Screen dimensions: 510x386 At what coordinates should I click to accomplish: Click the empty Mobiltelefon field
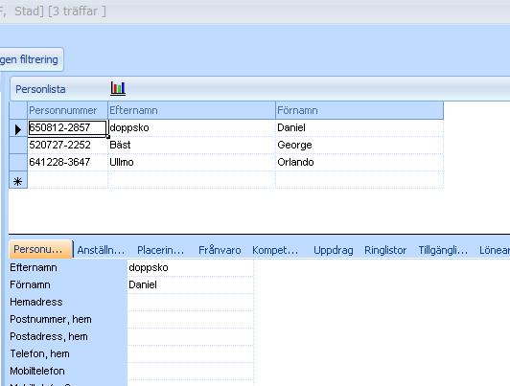[190, 371]
